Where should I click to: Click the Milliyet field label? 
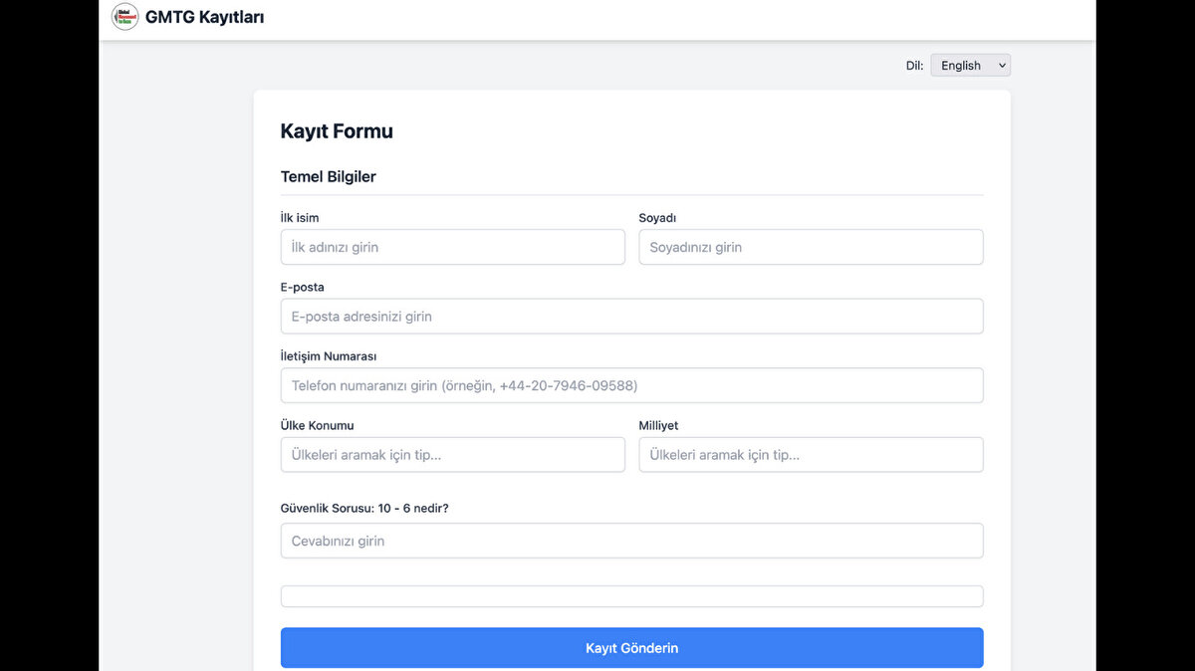(658, 426)
